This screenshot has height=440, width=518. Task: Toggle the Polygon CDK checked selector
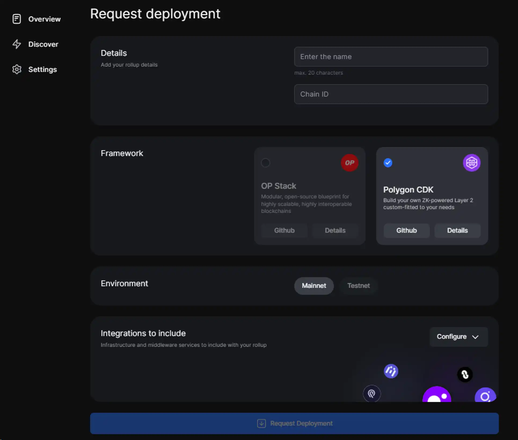(x=388, y=163)
